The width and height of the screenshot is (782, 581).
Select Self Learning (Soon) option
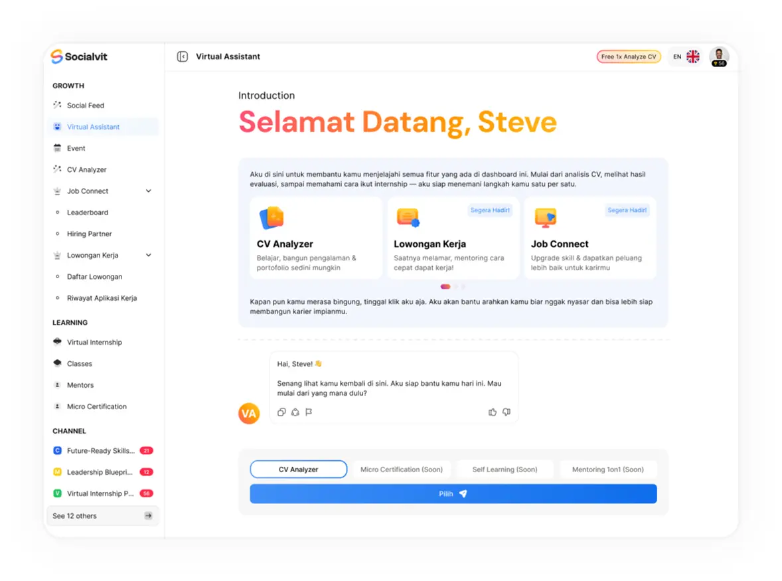tap(505, 469)
